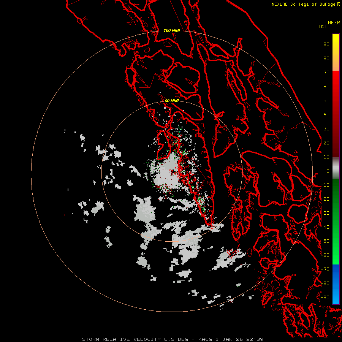Click the -10 knot scale label

pyautogui.click(x=325, y=185)
